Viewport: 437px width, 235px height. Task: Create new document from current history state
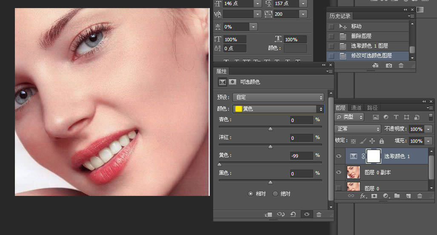click(x=375, y=65)
